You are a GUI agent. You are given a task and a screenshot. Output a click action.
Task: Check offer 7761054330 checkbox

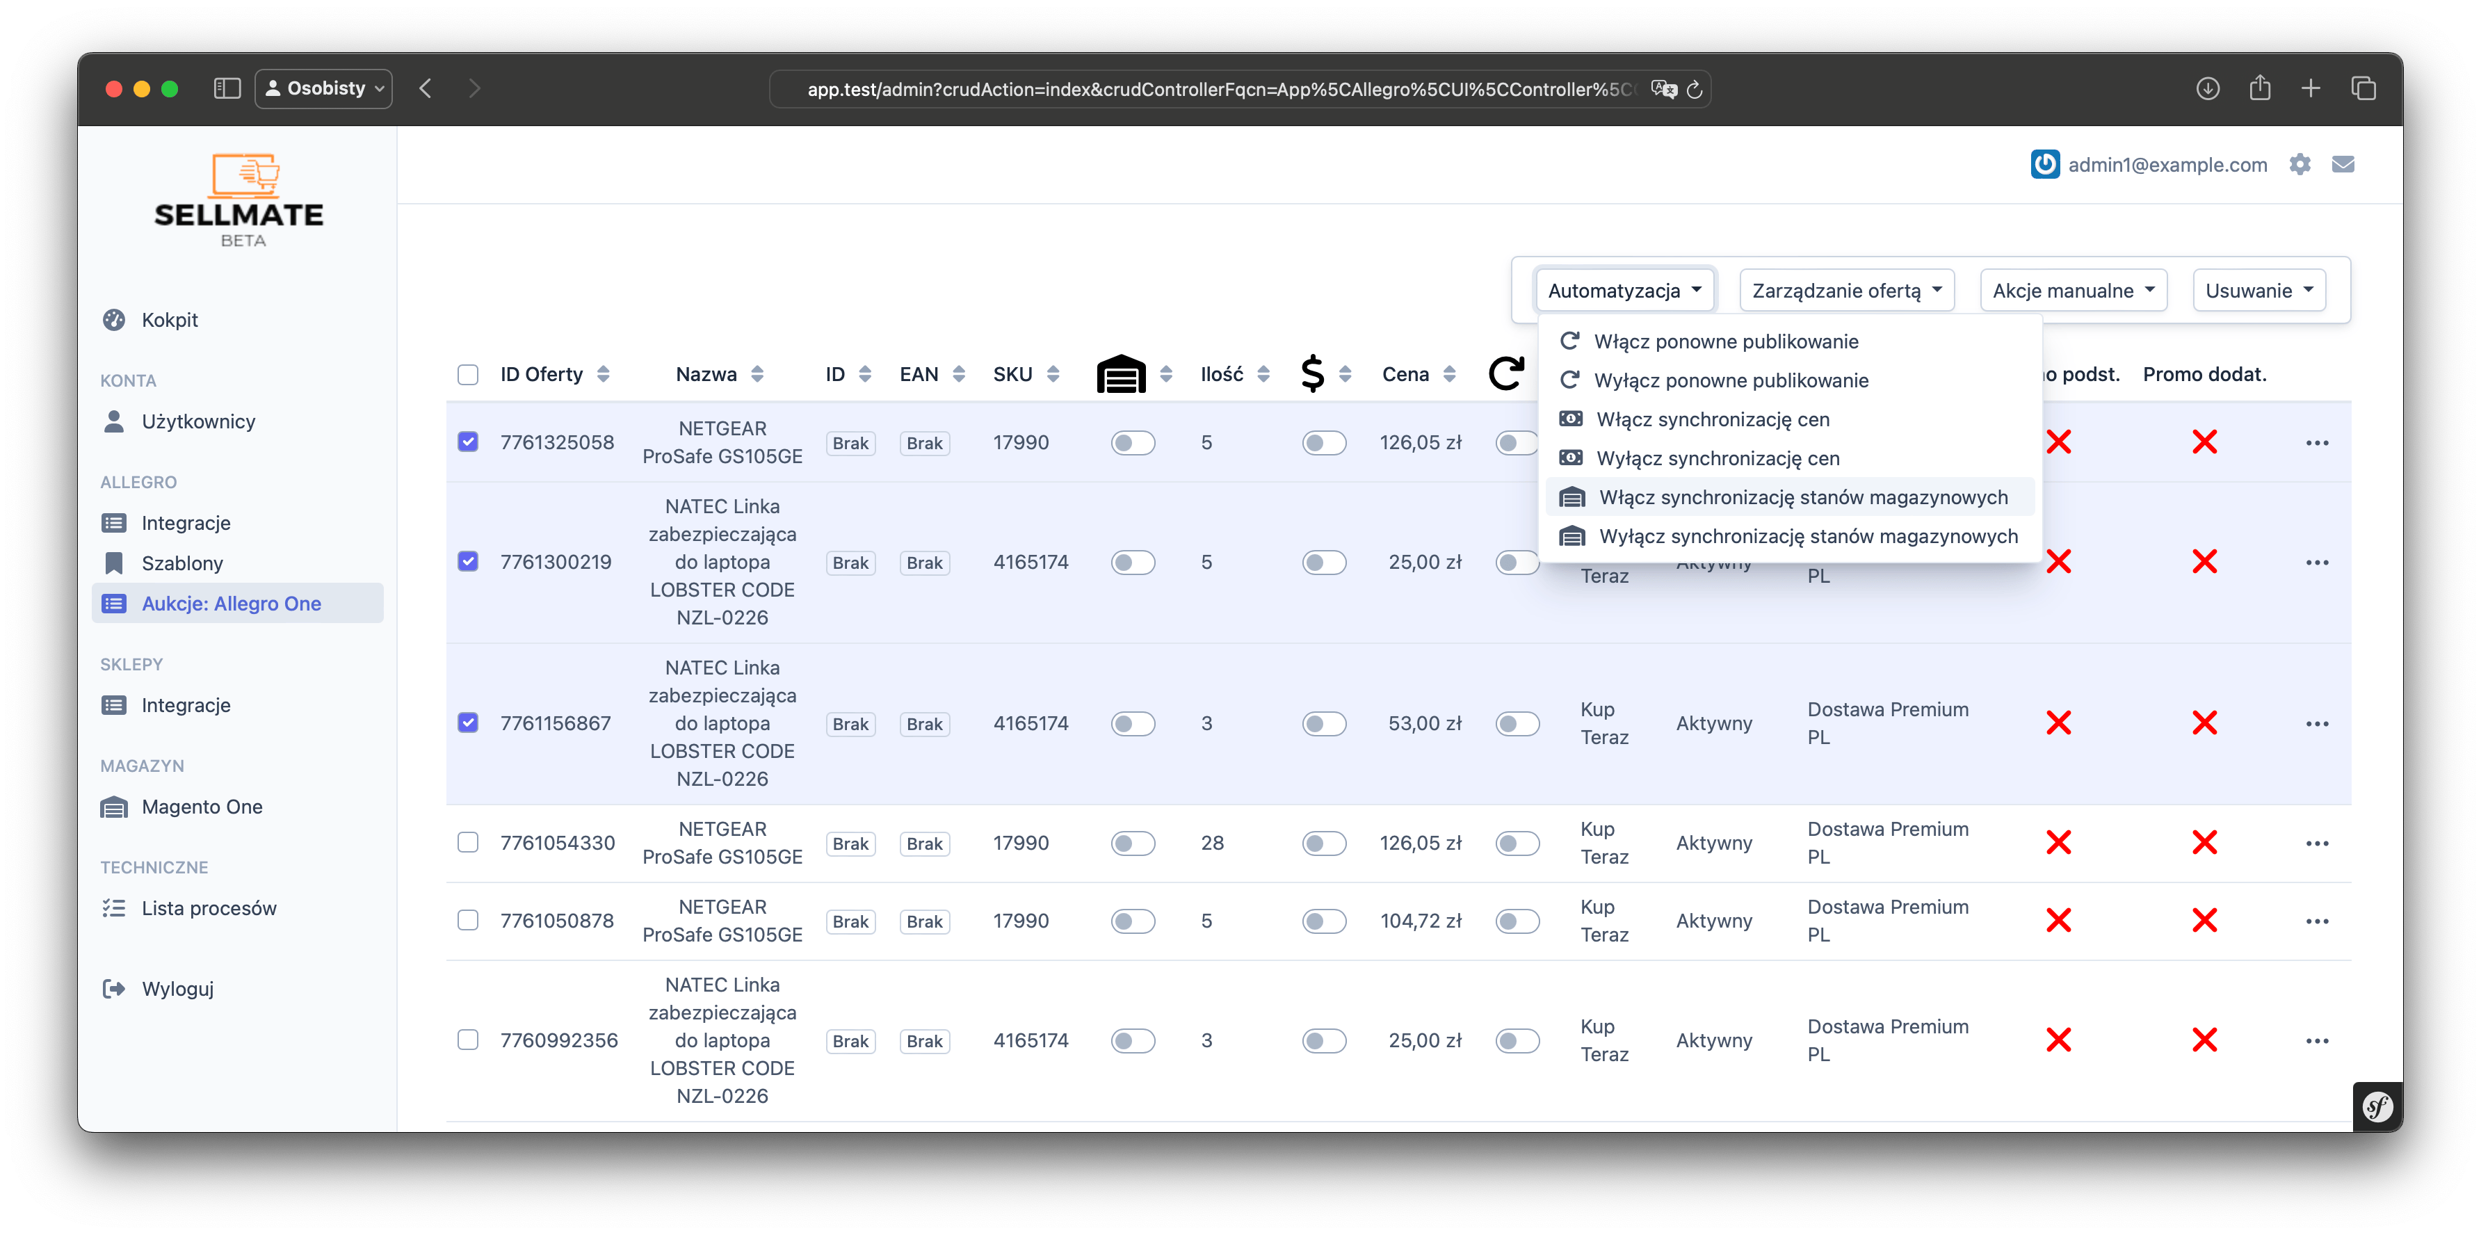468,842
